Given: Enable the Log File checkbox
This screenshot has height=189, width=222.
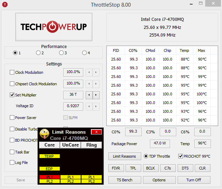Looking at the screenshot, I should [x=12, y=162].
